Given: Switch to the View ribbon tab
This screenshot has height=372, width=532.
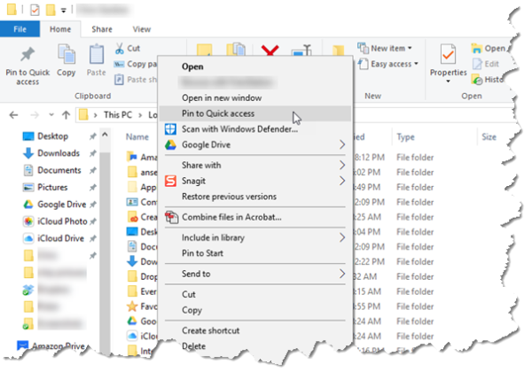Looking at the screenshot, I should pos(142,29).
